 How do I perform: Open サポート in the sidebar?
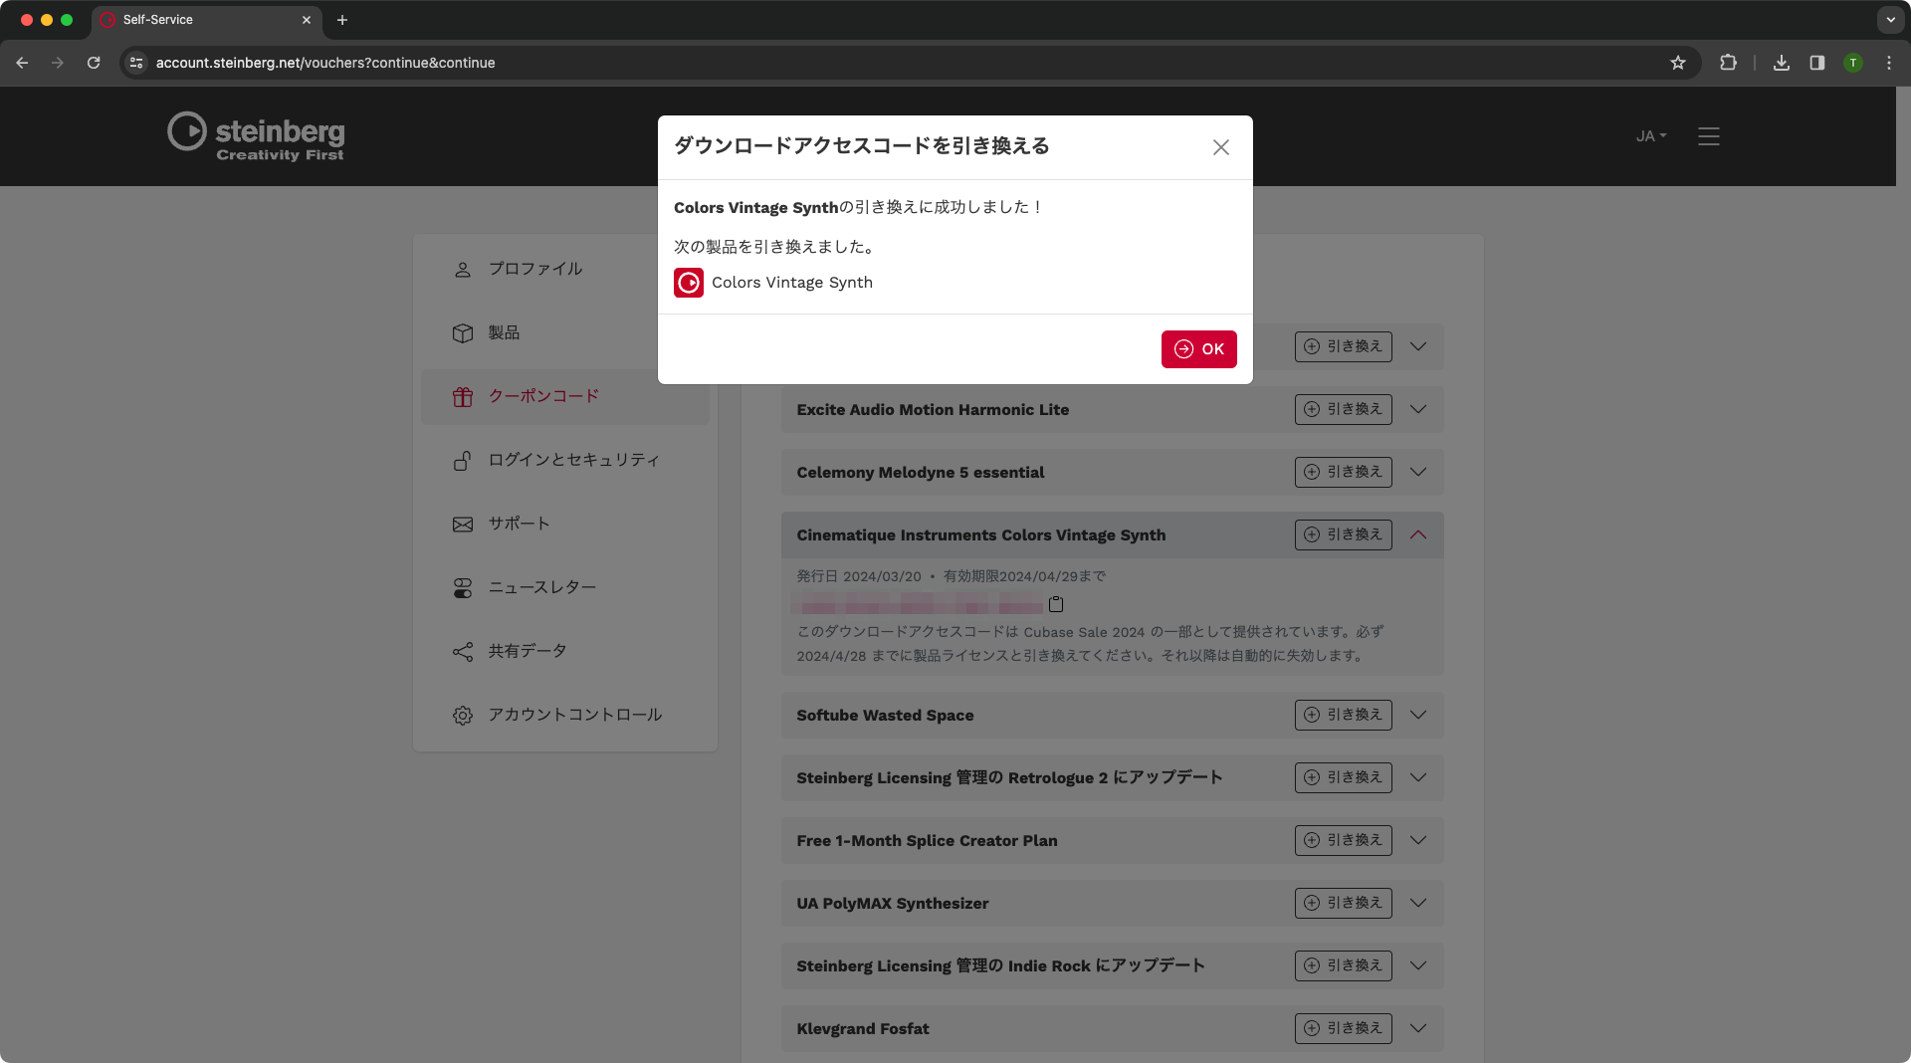[x=565, y=524]
